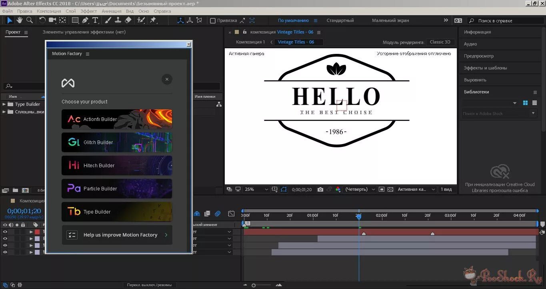Select the Zoom magnifier tool
This screenshot has height=289, width=546.
pos(29,20)
